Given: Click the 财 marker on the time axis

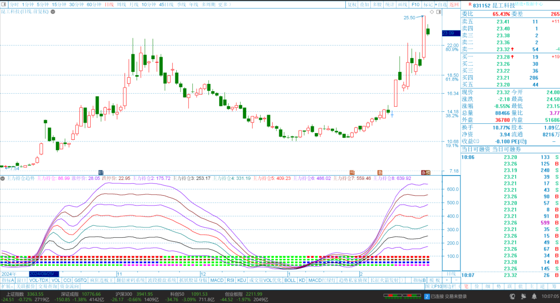Looking at the screenshot, I should click(101, 172).
